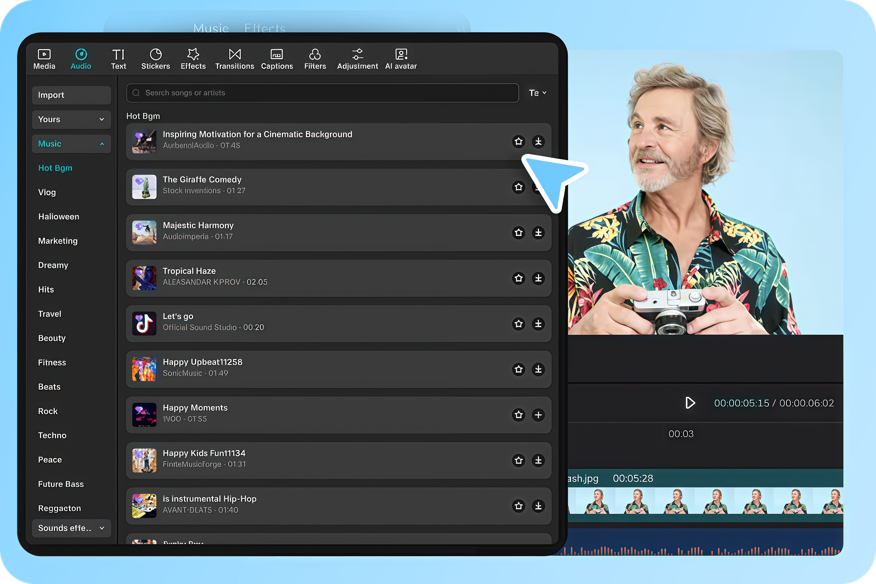Screen dimensions: 876x584
Task: Open the Adjustment panel icon
Action: click(357, 55)
